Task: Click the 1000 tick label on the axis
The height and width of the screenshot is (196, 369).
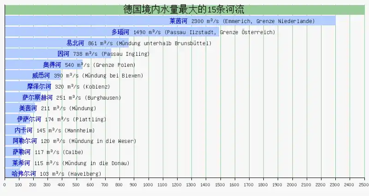Action: click(x=148, y=184)
